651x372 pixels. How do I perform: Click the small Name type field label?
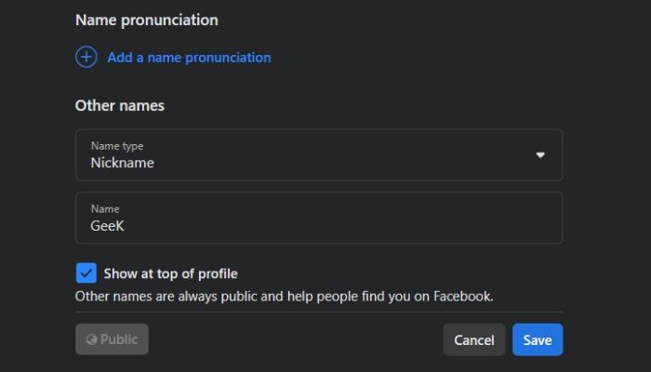click(x=116, y=146)
